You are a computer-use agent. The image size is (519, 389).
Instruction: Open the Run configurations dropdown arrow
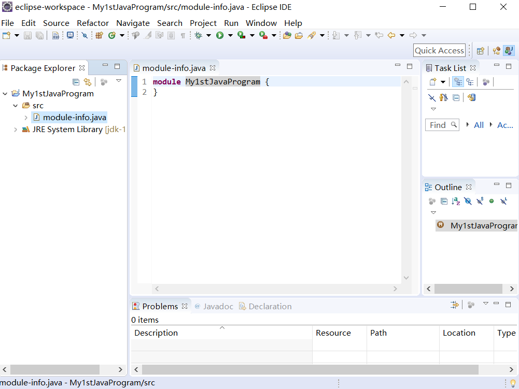[x=230, y=35]
